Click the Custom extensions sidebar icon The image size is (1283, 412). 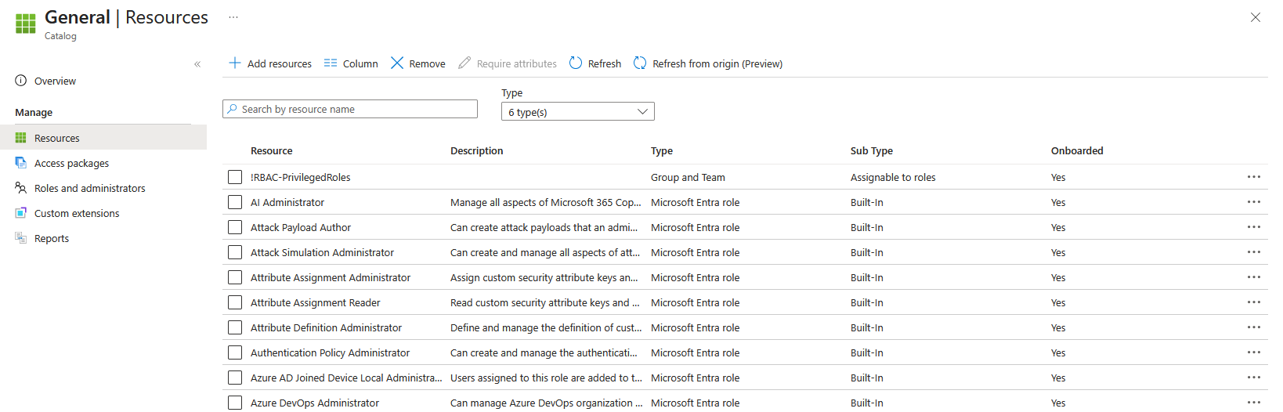(x=21, y=213)
